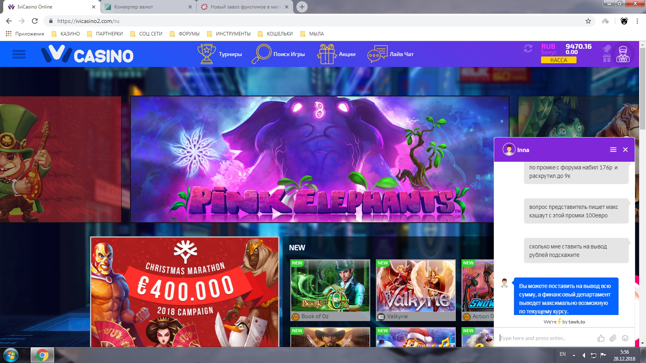Open chat options menu in Inna chat
Viewport: 646px width, 363px height.
[x=613, y=150]
